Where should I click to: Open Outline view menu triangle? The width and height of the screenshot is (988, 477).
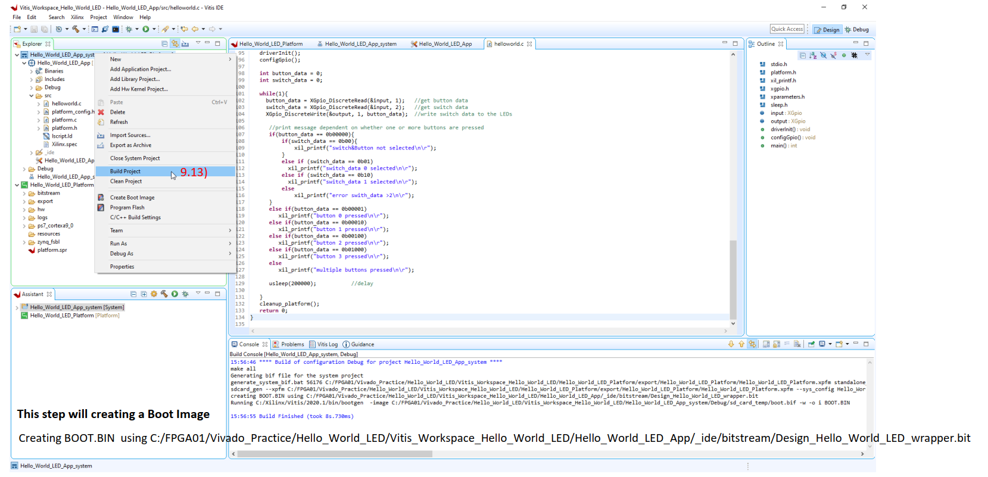pyautogui.click(x=867, y=55)
